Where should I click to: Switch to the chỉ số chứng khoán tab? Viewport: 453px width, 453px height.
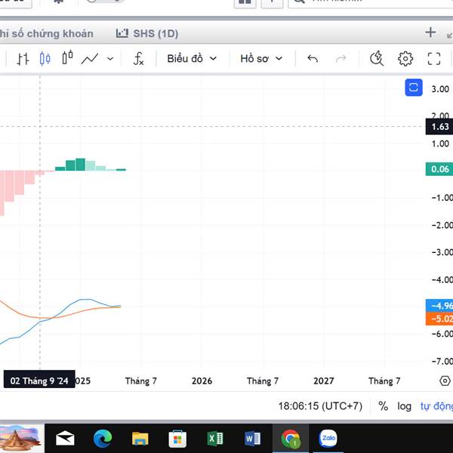pos(47,33)
